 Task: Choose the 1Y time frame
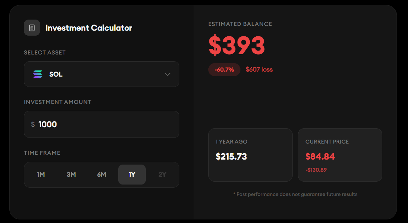click(132, 175)
